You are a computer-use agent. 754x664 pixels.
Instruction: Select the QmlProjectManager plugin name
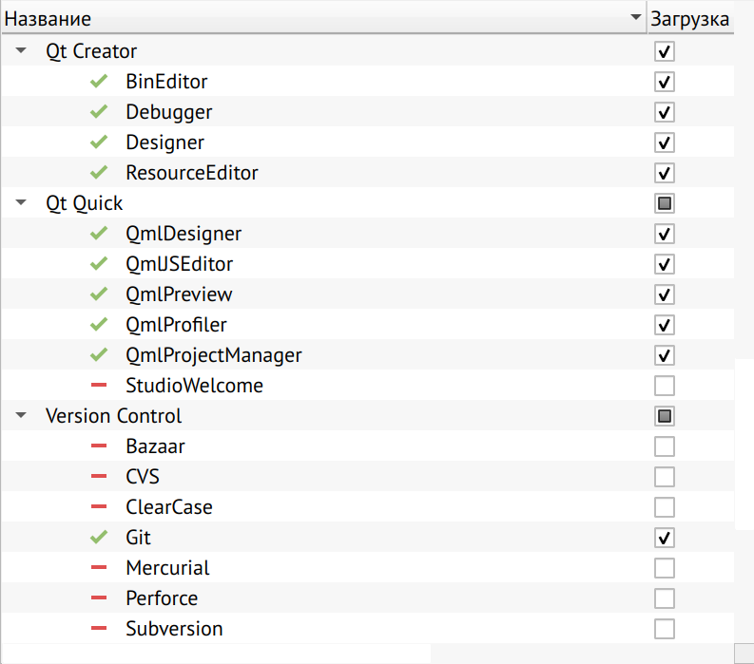point(214,355)
